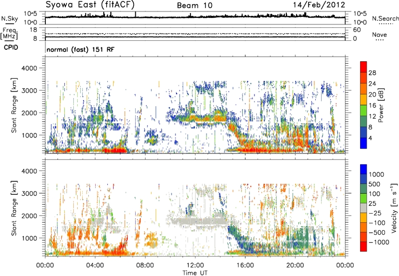The width and height of the screenshot is (399, 276).
Task: Click the 'Nave' label
Action: (x=380, y=34)
